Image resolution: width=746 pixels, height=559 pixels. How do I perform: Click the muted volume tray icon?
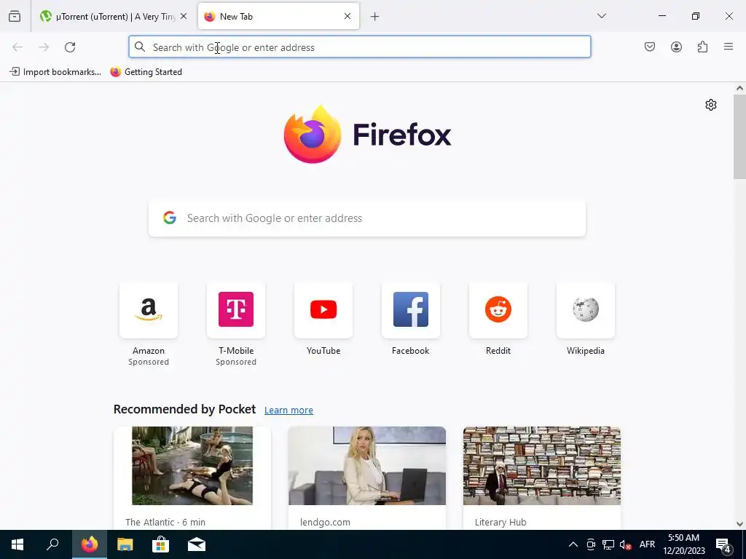click(626, 544)
